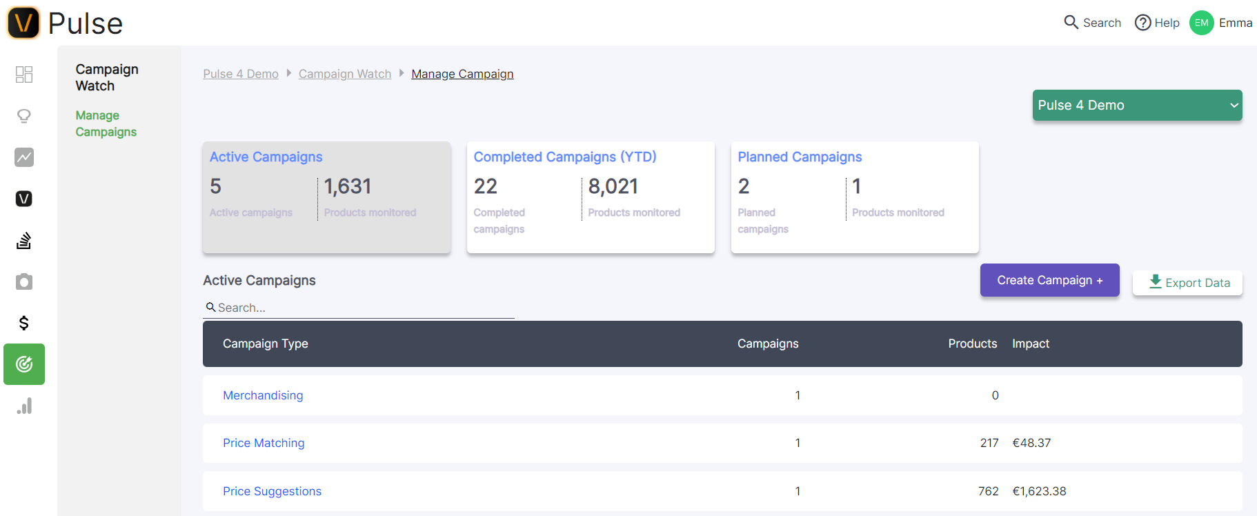The height and width of the screenshot is (516, 1257).
Task: Switch to Completed Campaigns (YTD) card
Action: (x=591, y=197)
